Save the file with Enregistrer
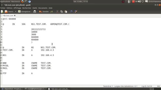The image size is (161, 90). pos(24,11)
